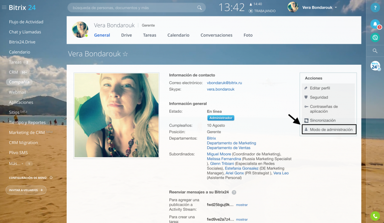Click INVITAR A USUARIOS button
This screenshot has width=384, height=223.
[26, 190]
